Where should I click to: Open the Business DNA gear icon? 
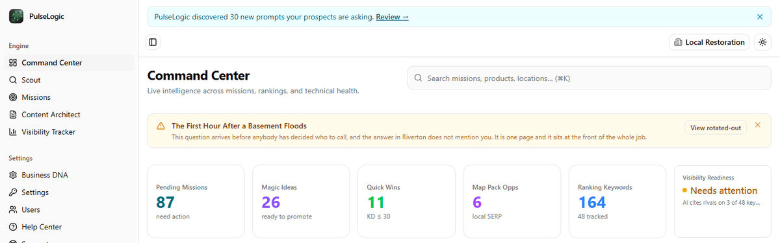13,175
